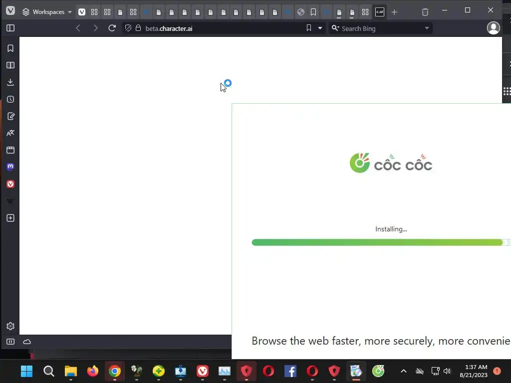The height and width of the screenshot is (383, 511).
Task: Add a new web panel
Action: (x=10, y=218)
